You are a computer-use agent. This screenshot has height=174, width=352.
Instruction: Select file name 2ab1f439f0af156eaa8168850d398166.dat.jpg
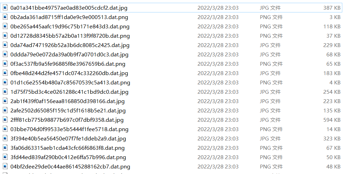(67, 101)
